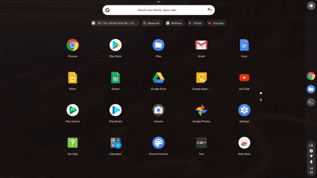Launch Play Games

[72, 110]
